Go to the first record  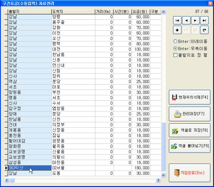[x=177, y=21]
